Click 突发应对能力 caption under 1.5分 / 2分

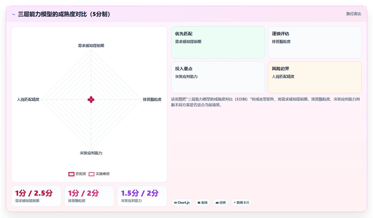pyautogui.click(x=131, y=201)
